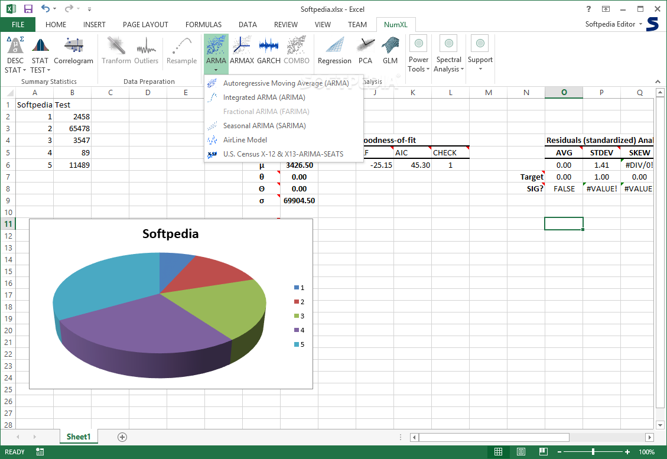Open the FILE tab
The width and height of the screenshot is (667, 459).
click(x=18, y=25)
